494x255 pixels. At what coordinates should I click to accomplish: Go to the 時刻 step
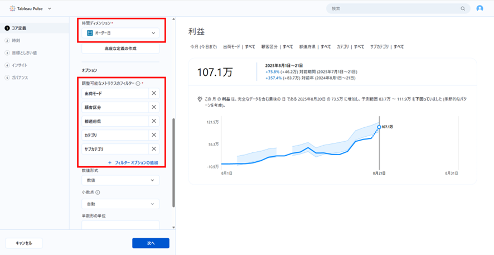pyautogui.click(x=16, y=41)
